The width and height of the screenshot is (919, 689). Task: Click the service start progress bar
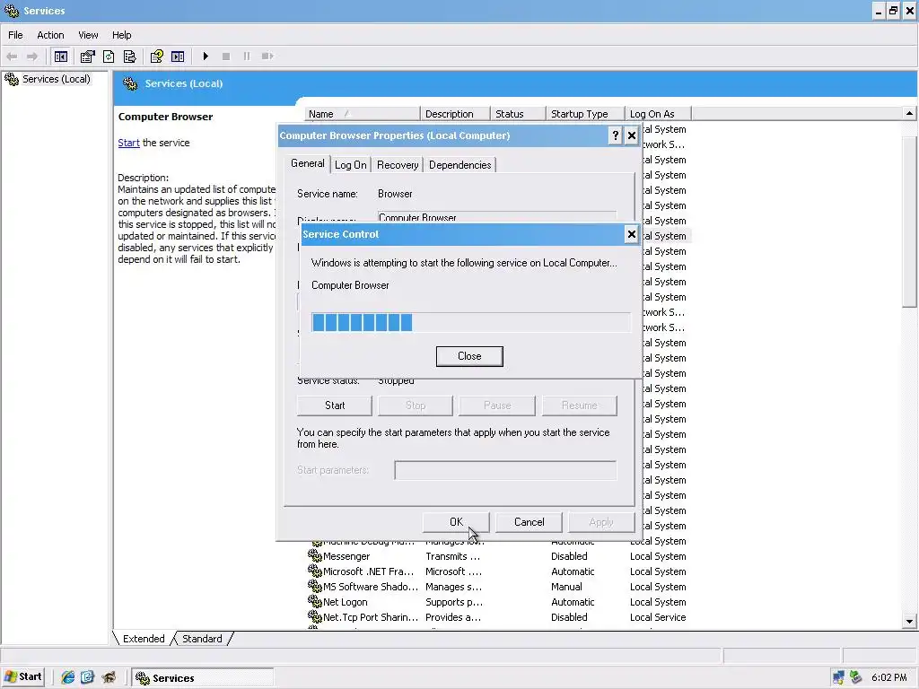471,322
